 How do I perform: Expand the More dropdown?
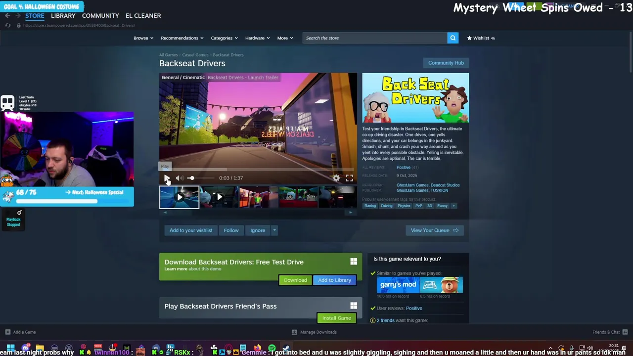[x=285, y=38]
